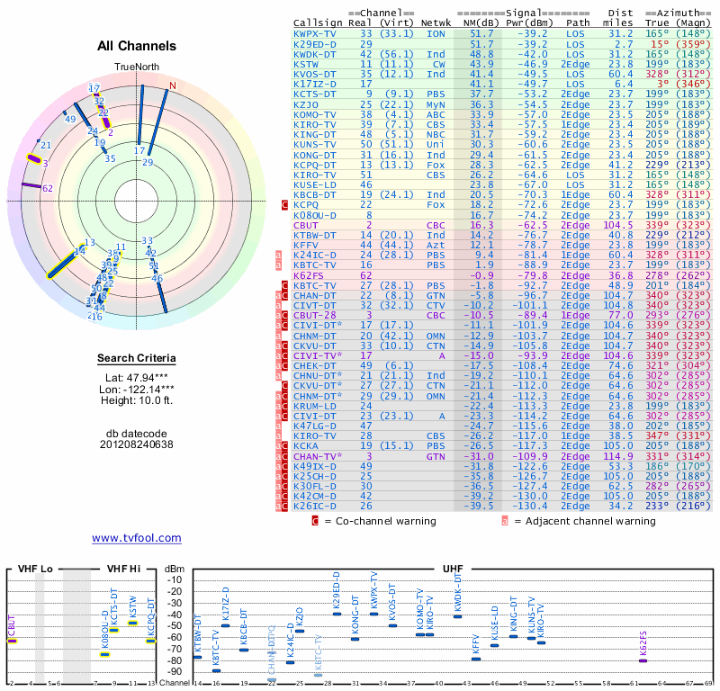
Task: Open the www.tvfool.com link
Action: coord(137,538)
